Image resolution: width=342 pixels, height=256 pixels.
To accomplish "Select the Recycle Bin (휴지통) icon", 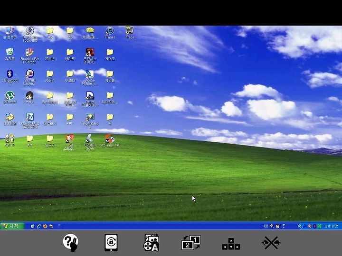I will click(x=10, y=54).
